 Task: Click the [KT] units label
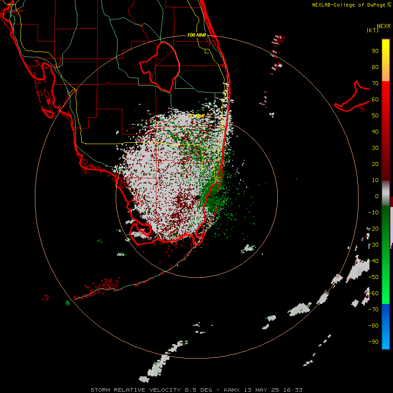click(372, 30)
